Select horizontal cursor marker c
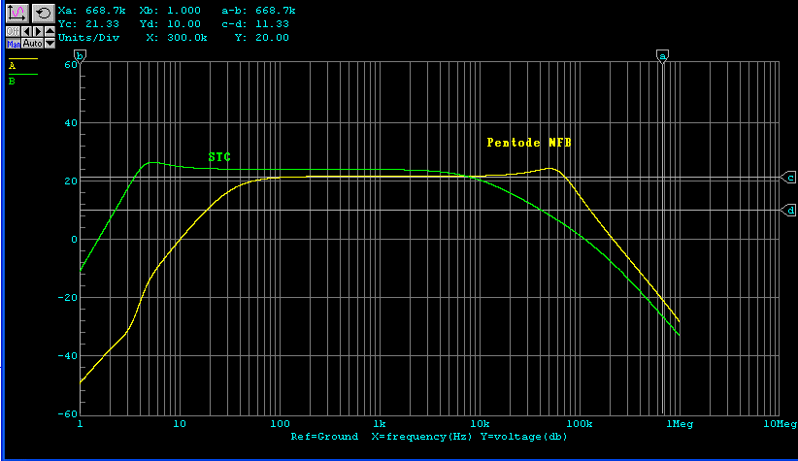 coord(790,178)
